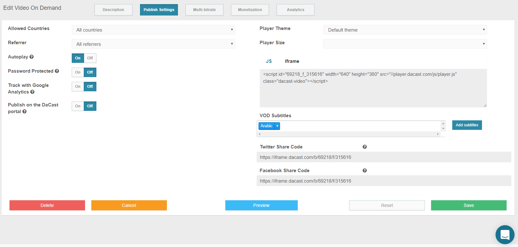Open the Player Theme dropdown
The height and width of the screenshot is (247, 518).
pyautogui.click(x=405, y=30)
